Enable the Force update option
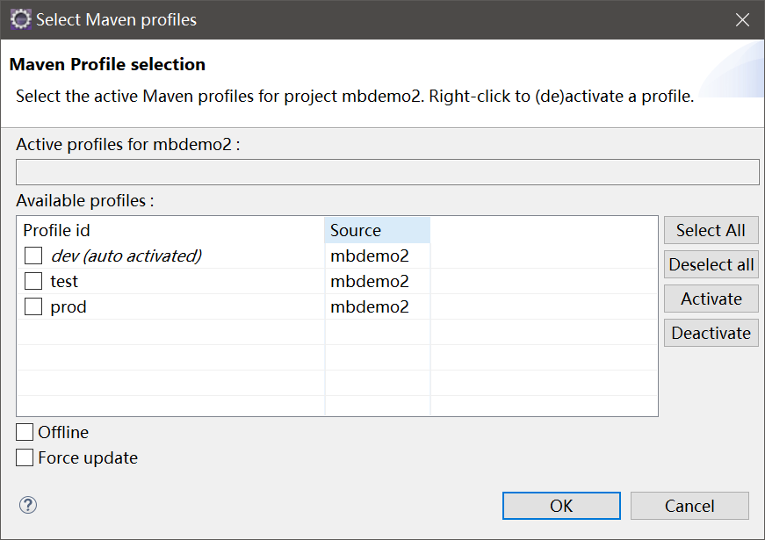Screen dimensions: 765x540 pyautogui.click(x=25, y=457)
